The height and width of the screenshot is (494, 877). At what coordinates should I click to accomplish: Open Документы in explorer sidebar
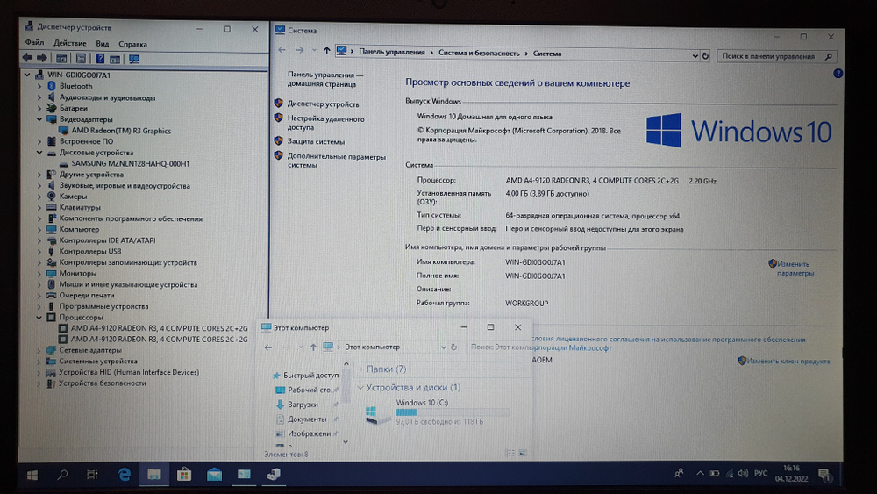(x=307, y=419)
